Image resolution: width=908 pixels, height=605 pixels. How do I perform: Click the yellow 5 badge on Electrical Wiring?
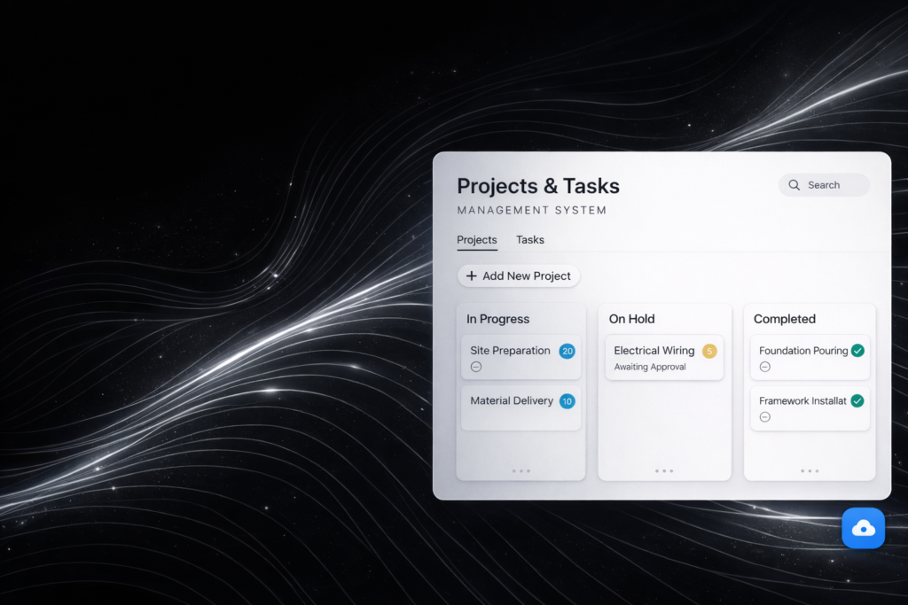pyautogui.click(x=709, y=351)
